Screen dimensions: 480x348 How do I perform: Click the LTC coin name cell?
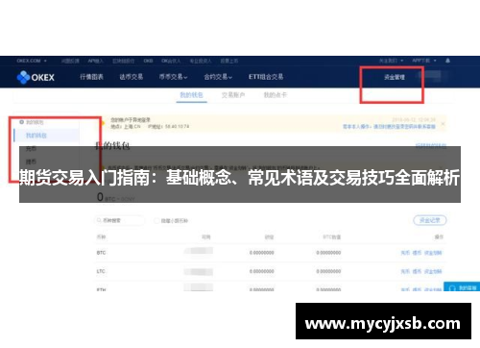[x=101, y=271]
